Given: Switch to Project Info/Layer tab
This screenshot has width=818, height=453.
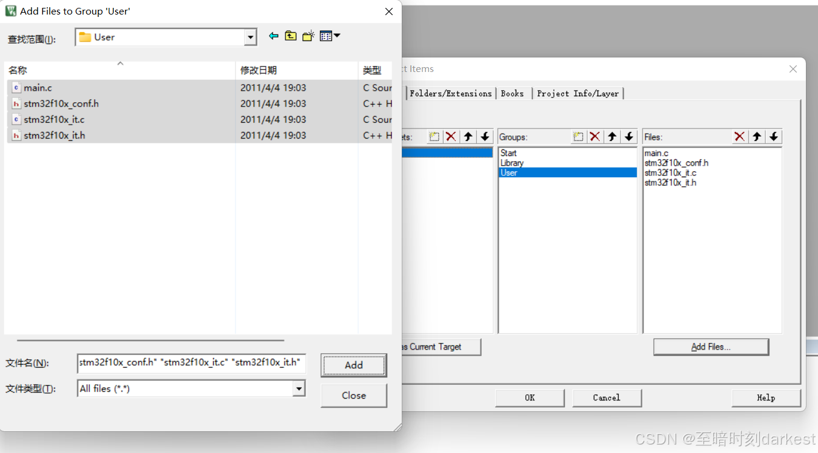Looking at the screenshot, I should point(578,93).
